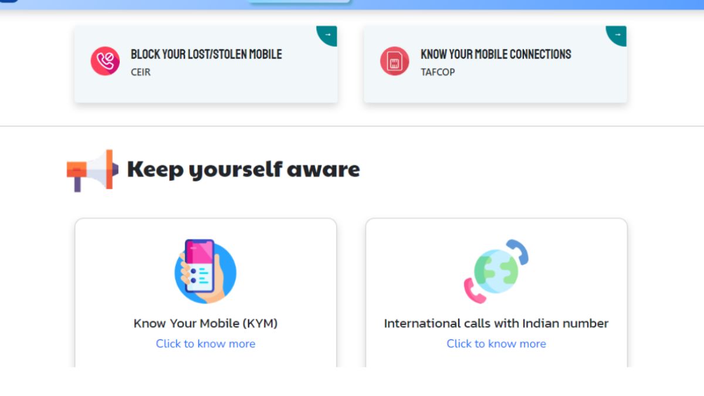Click the megaphone icon beside Keep yourself aware
Viewport: 704px width, 396px height.
pos(92,170)
